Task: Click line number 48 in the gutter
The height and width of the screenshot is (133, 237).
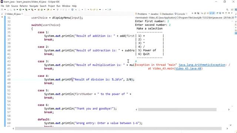Action: tap(9, 79)
